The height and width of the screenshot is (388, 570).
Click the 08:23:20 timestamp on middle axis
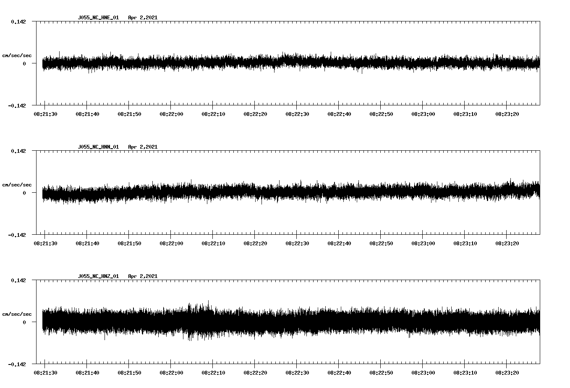click(507, 242)
